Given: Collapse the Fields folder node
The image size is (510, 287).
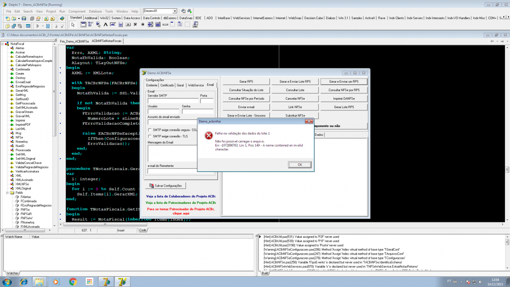Looking at the screenshot, I should 7,193.
